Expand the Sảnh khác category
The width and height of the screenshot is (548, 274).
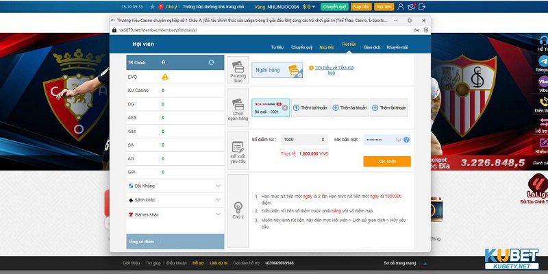(x=218, y=200)
